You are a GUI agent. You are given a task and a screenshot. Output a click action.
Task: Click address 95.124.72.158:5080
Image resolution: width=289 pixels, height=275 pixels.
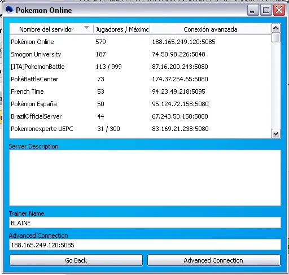(x=180, y=104)
